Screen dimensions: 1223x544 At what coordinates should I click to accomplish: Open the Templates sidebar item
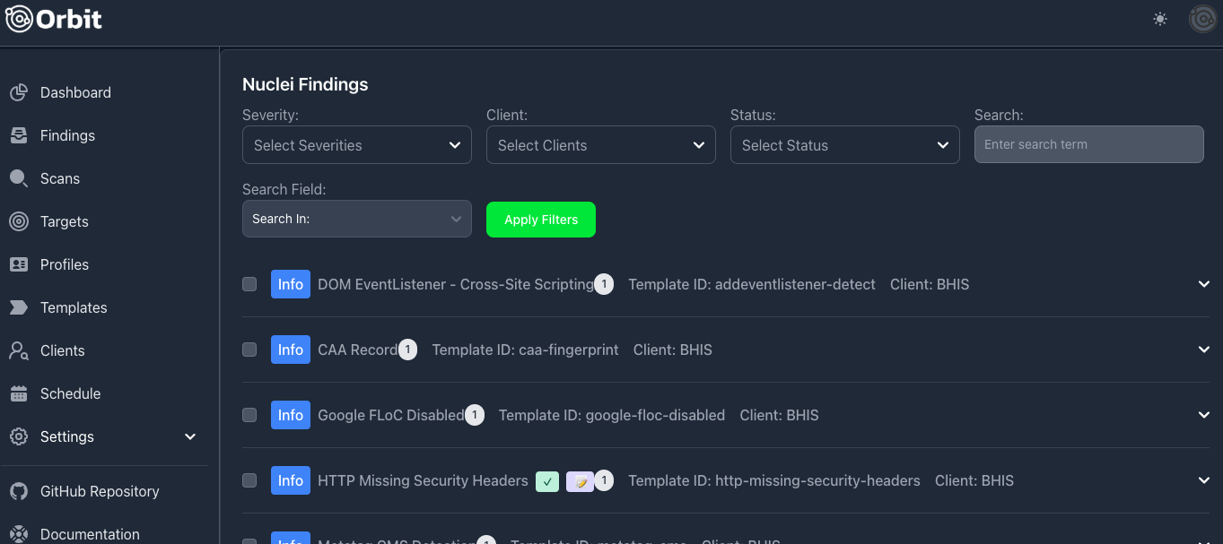[73, 307]
